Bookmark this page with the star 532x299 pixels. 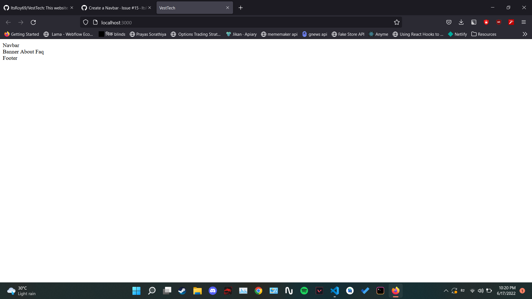397,22
